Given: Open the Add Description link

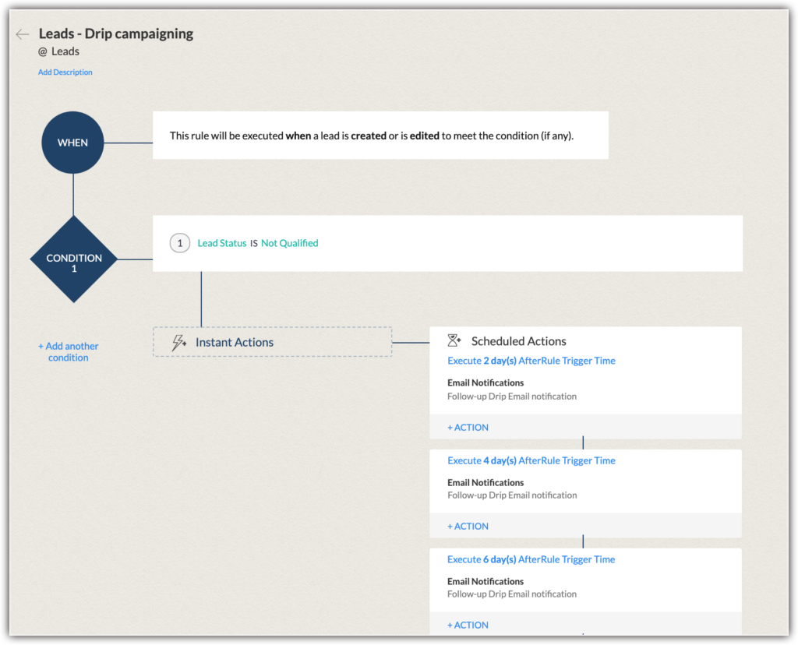Looking at the screenshot, I should tap(65, 72).
